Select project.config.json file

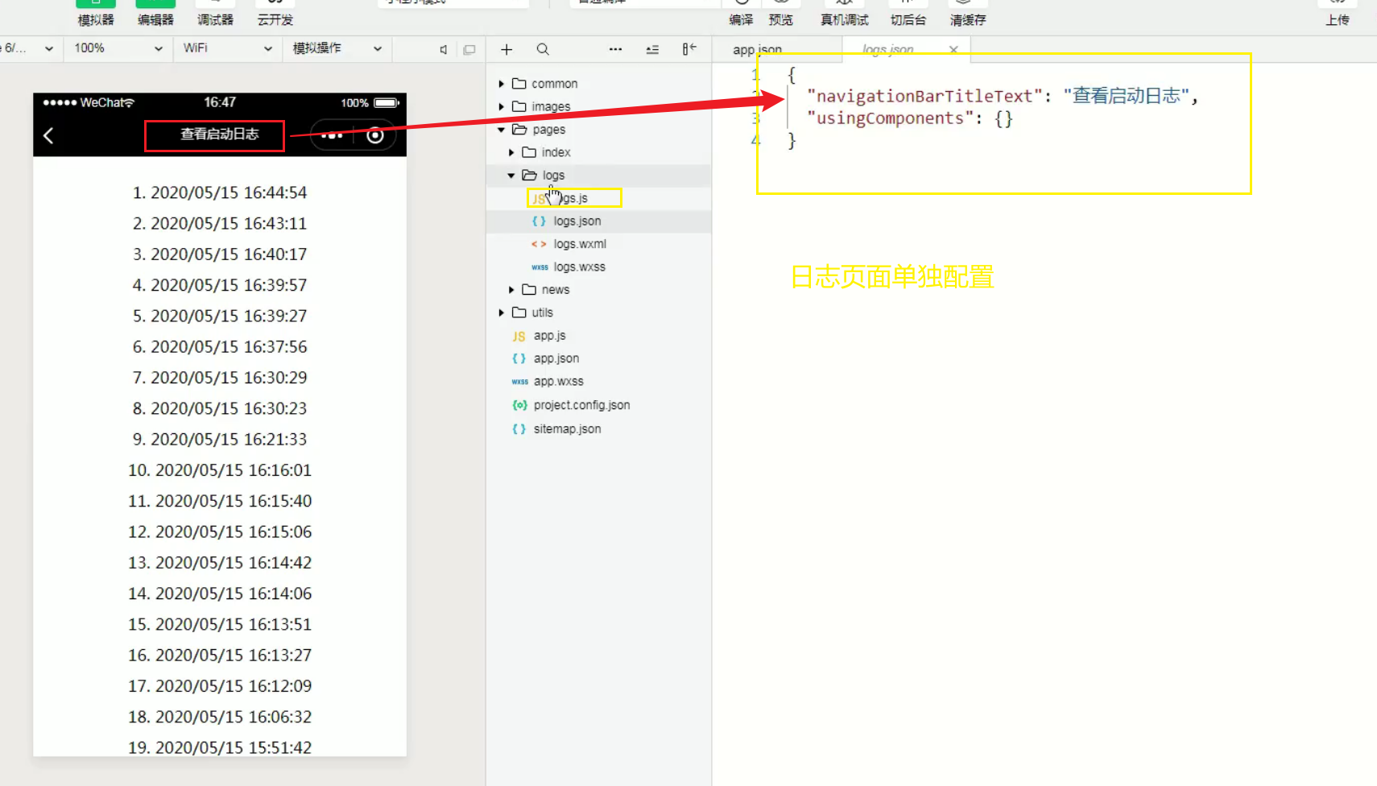581,405
